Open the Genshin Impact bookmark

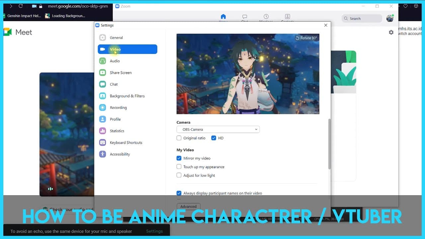pyautogui.click(x=22, y=16)
